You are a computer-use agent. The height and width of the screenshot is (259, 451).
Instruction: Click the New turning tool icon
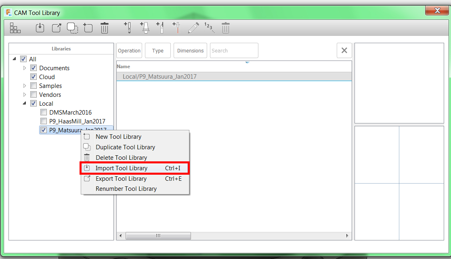pyautogui.click(x=160, y=28)
